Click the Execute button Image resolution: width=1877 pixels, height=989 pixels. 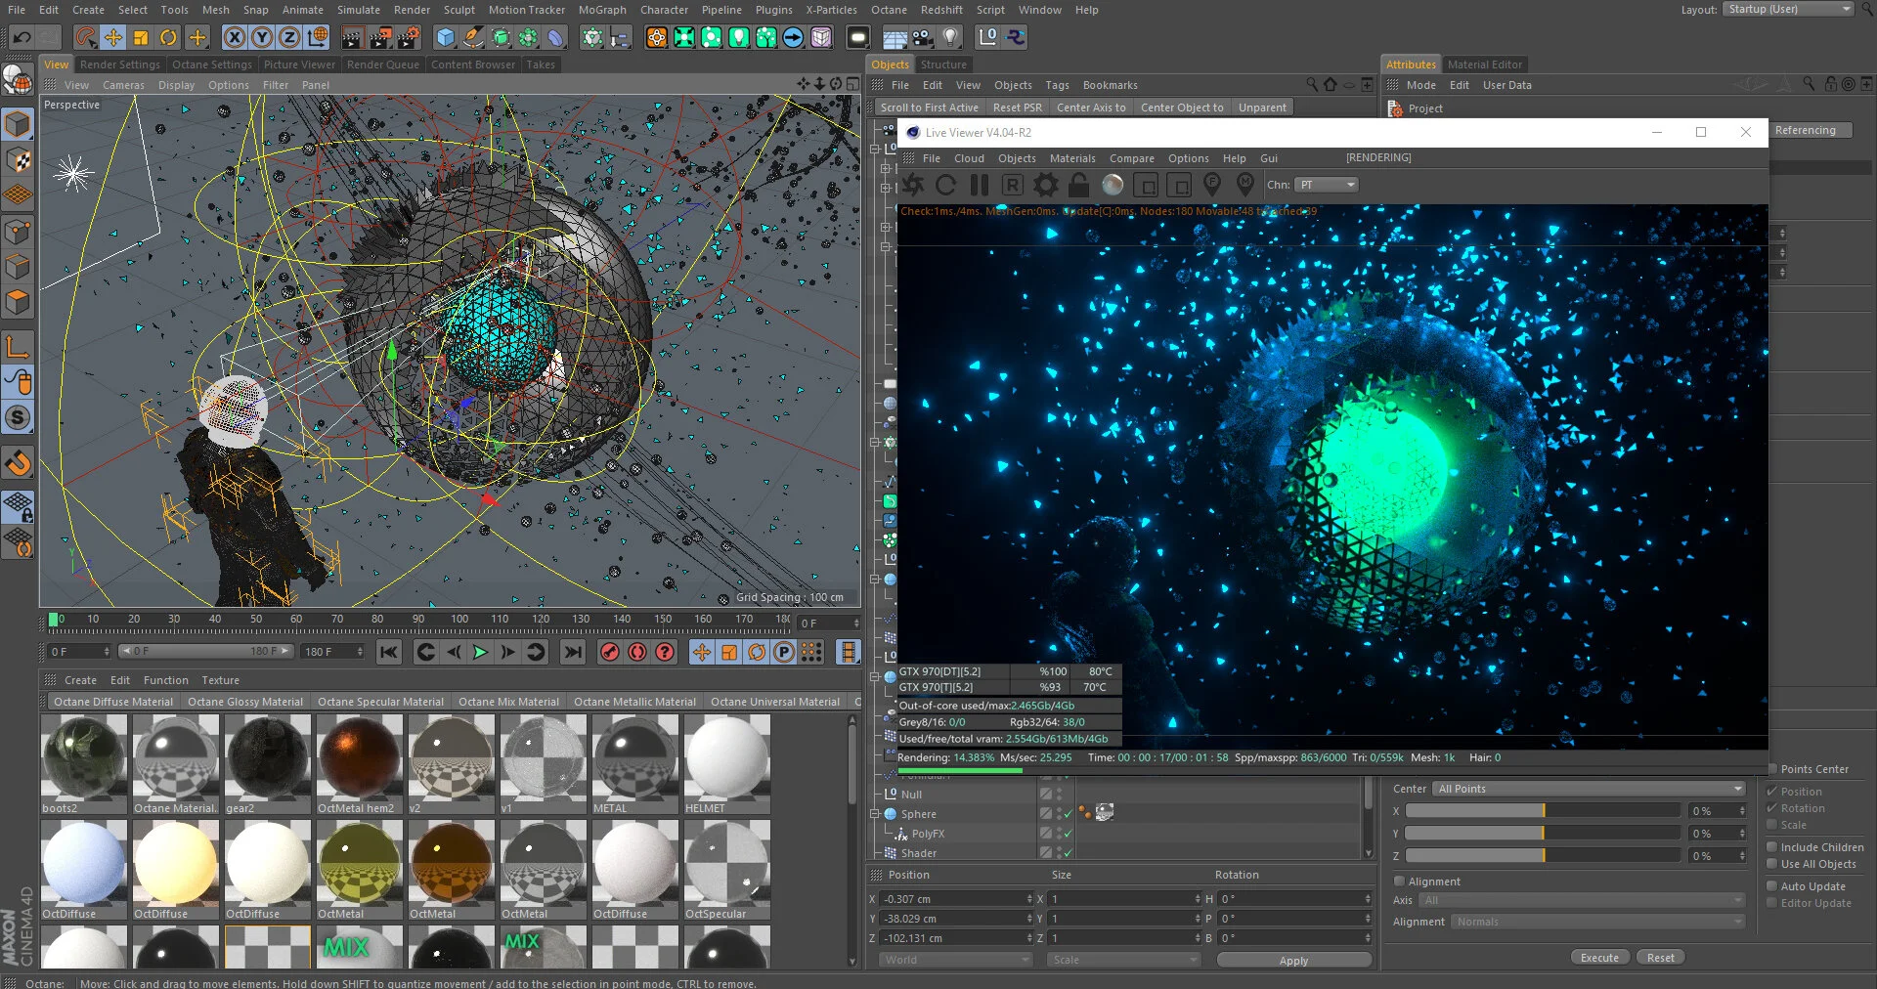pyautogui.click(x=1599, y=958)
